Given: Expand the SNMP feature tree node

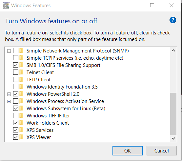Looking at the screenshot, I should tap(9, 51).
